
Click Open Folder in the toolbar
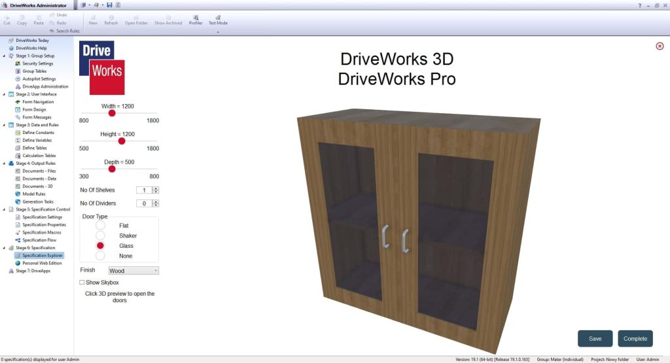pos(136,20)
